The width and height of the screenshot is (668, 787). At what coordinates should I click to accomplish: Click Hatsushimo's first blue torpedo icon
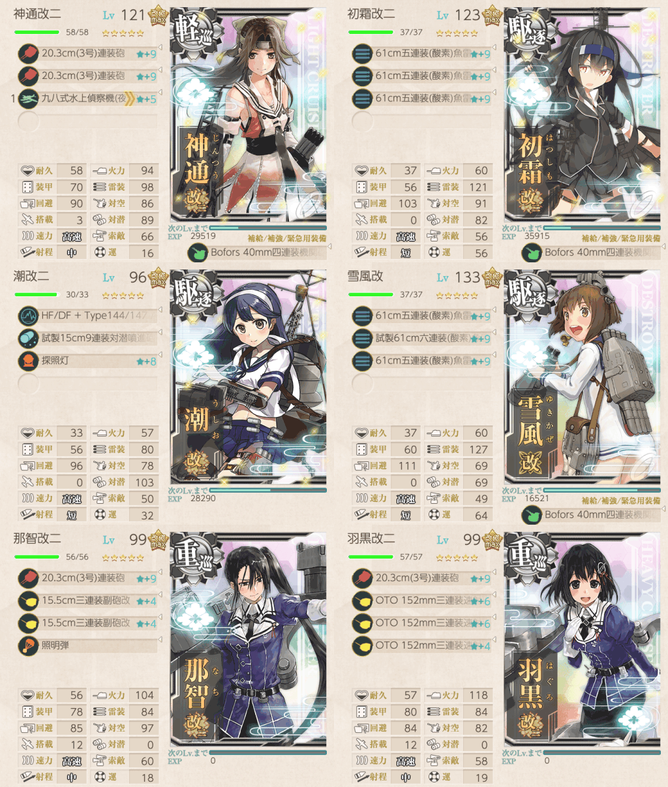click(x=361, y=54)
